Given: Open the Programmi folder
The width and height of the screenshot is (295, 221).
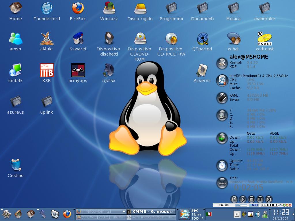Looking at the screenshot, I should coord(171,8).
